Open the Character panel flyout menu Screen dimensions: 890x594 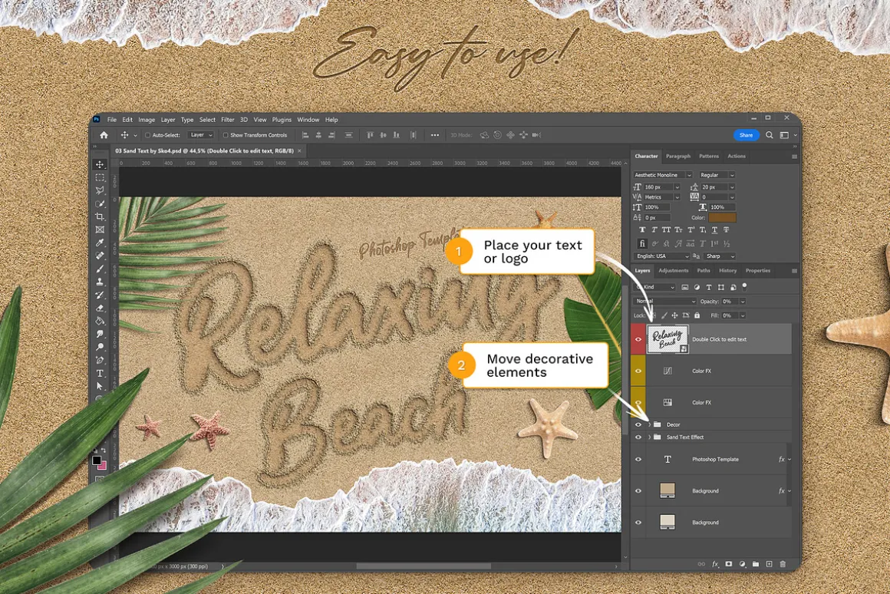pos(794,157)
